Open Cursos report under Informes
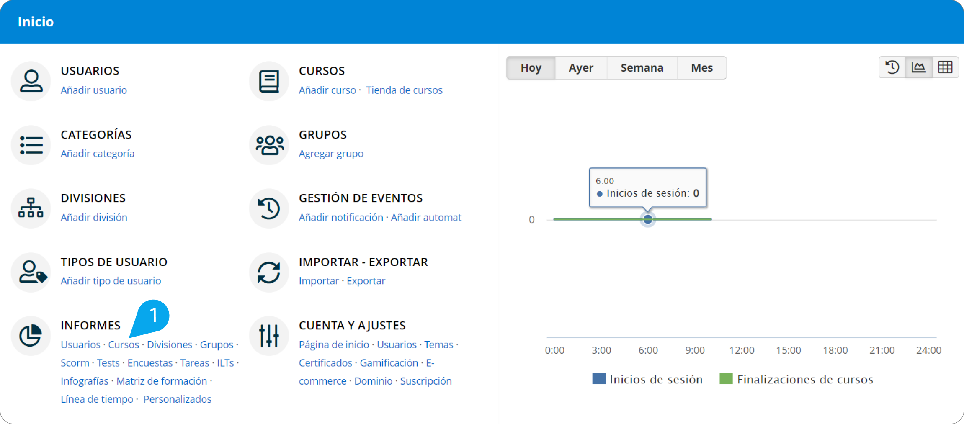 tap(124, 344)
